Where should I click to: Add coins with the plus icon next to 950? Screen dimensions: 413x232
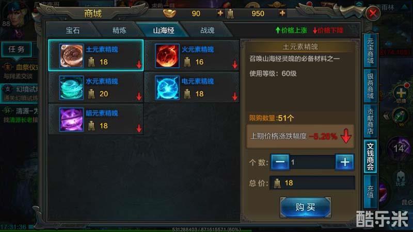point(282,13)
